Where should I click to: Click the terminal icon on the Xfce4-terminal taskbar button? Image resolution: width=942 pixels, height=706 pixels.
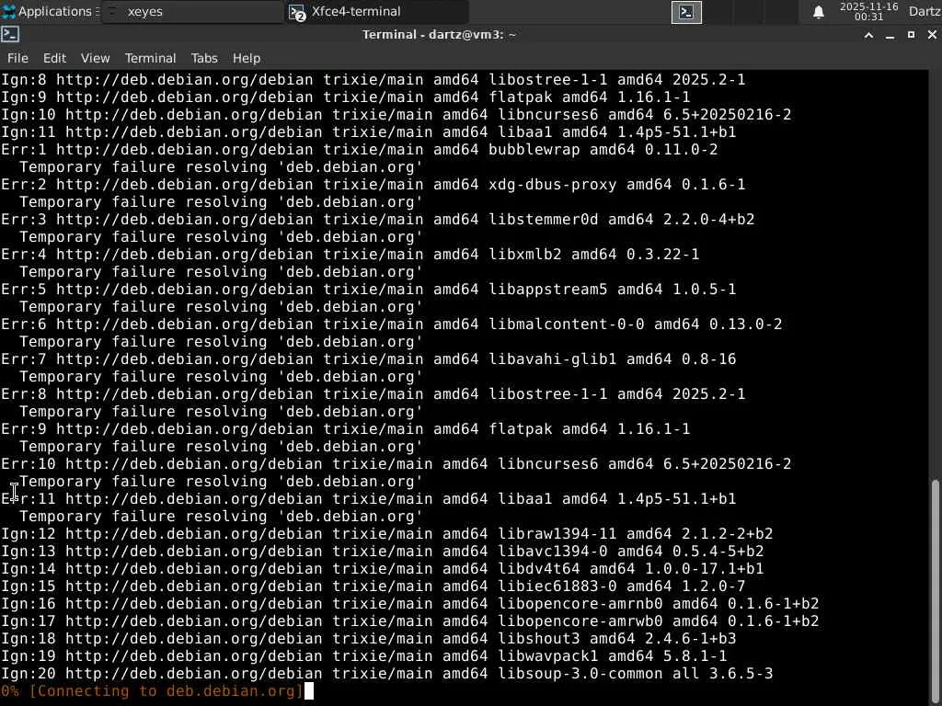[x=297, y=12]
